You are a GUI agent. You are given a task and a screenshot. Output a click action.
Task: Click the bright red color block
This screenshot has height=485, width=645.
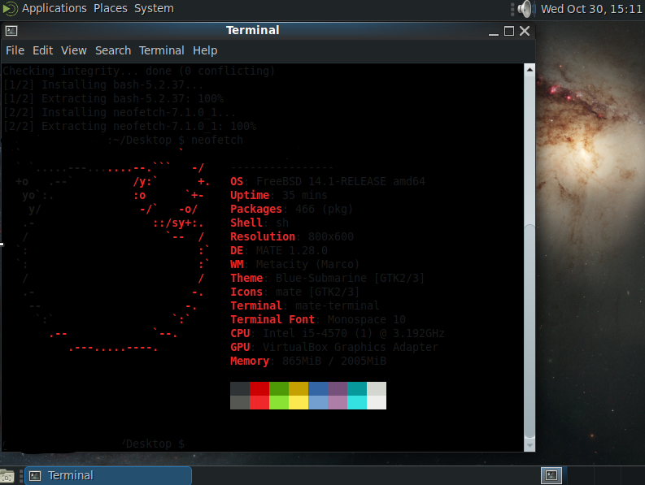(x=259, y=402)
